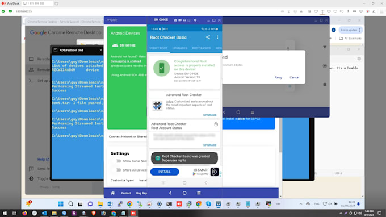
Task: Click the Vysor home icon in bottom bar
Action: 112,193
